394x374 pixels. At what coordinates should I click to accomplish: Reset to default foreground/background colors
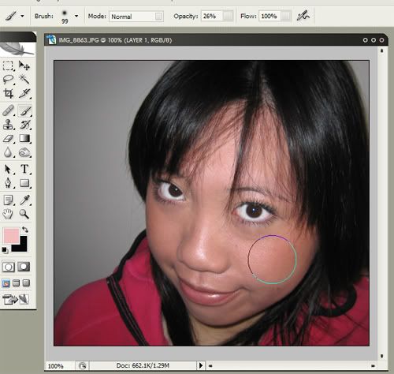click(x=5, y=250)
